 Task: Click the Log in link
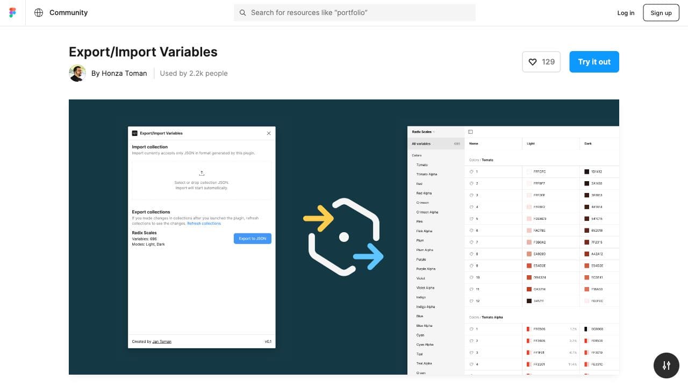click(626, 13)
